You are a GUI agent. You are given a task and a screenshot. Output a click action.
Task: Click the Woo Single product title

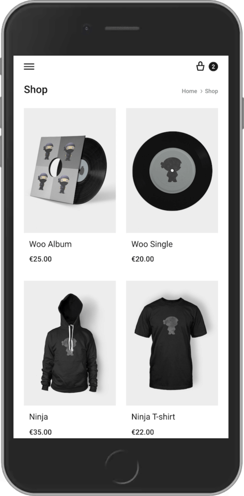(152, 244)
